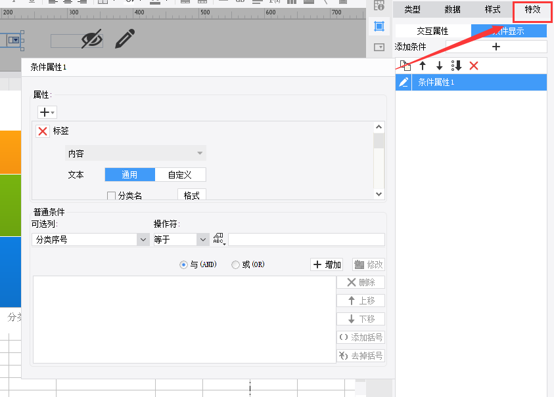The width and height of the screenshot is (554, 397).
Task: Open the 交互属性 tab
Action: tap(433, 31)
